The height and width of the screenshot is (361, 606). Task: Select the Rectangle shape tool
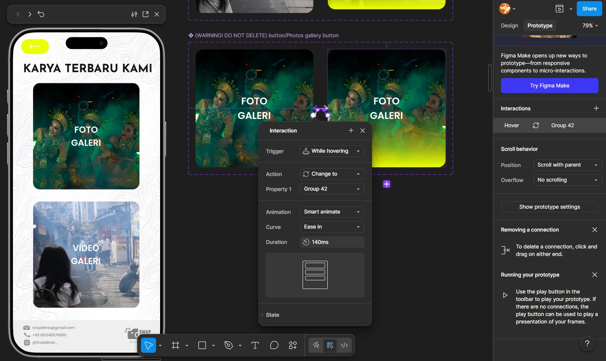(202, 345)
